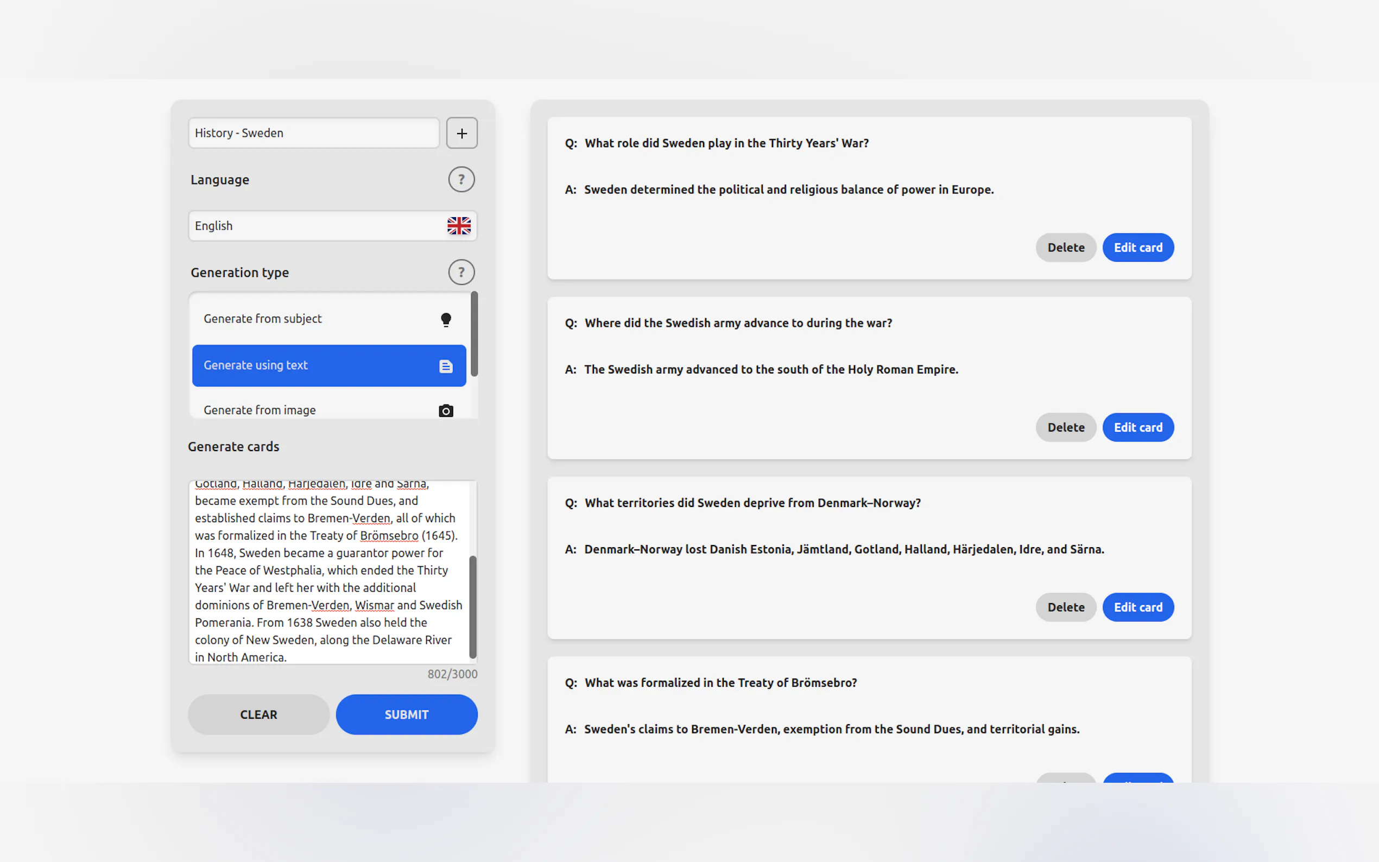The height and width of the screenshot is (862, 1379).
Task: Open the Generation type help icon
Action: pyautogui.click(x=460, y=272)
